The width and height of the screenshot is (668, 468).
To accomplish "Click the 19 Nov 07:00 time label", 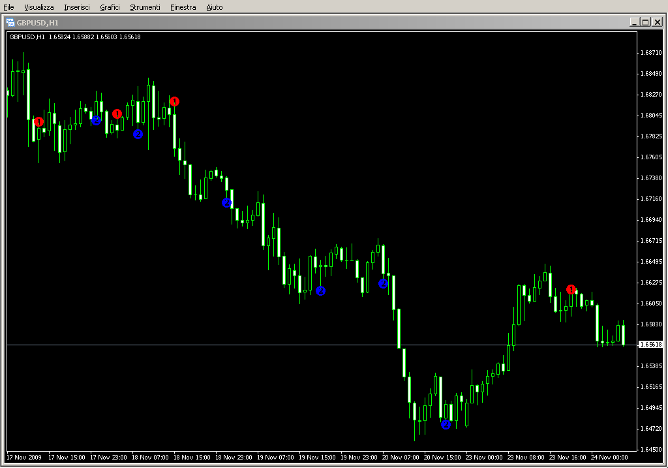I will point(275,458).
